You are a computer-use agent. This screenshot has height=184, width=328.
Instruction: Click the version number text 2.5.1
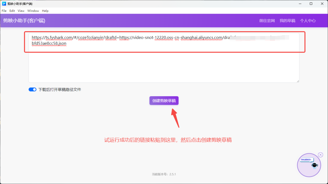pyautogui.click(x=173, y=174)
